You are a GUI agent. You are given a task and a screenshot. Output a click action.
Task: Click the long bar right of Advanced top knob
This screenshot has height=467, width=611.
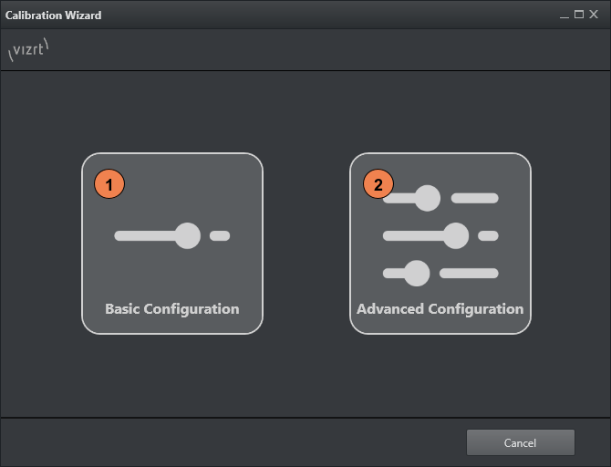click(x=475, y=198)
